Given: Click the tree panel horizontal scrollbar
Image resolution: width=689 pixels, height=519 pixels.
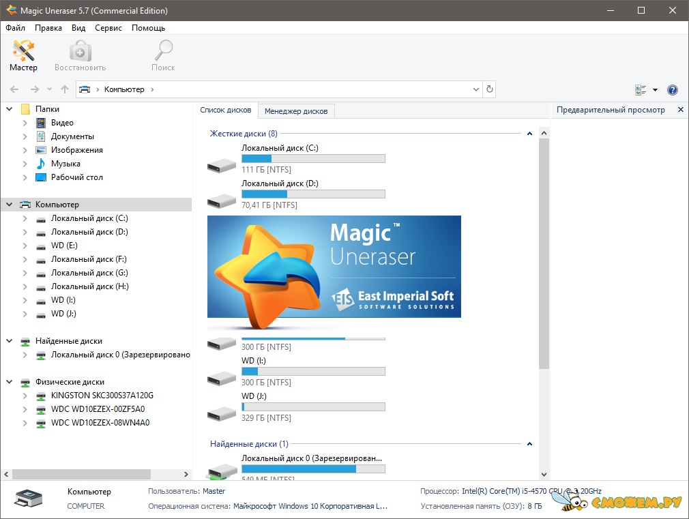Looking at the screenshot, I should click(x=82, y=474).
